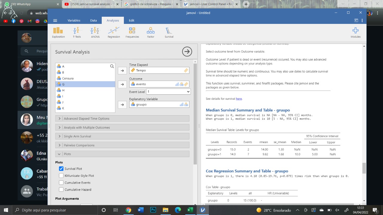Switch to jamovi User Control Panel tab

coord(211,4)
